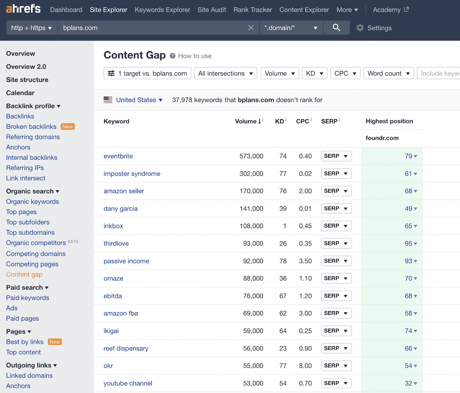Open Broken backlinks sidebar link
460x393 pixels.
[x=31, y=126]
